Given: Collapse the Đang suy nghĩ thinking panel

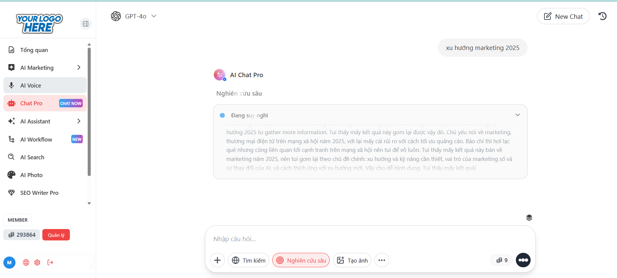Looking at the screenshot, I should (518, 115).
